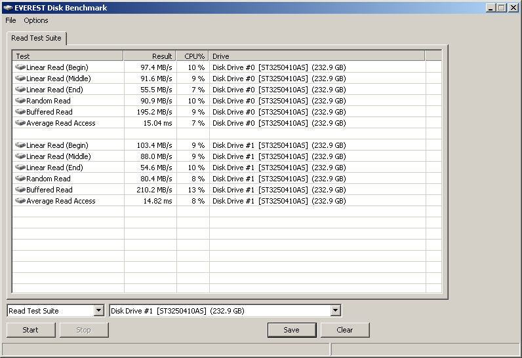
Task: Click Drive #0 Random Read label
Action: 49,101
